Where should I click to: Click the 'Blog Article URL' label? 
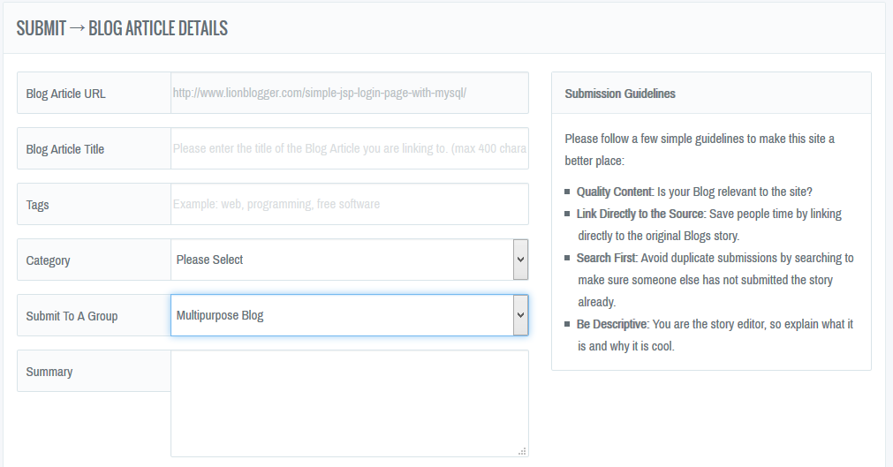pos(66,94)
